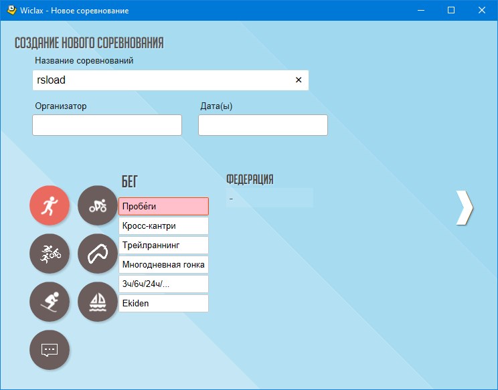Select the Ekiden race type
This screenshot has height=390, width=498.
[163, 303]
